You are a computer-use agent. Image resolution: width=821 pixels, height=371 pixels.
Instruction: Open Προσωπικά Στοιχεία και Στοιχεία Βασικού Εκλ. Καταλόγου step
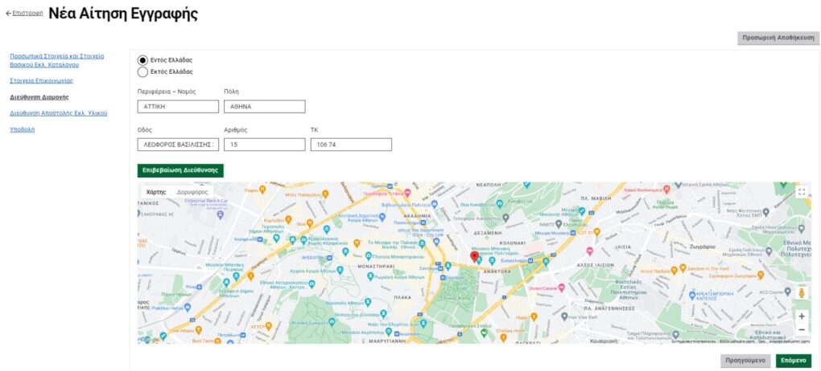[57, 60]
